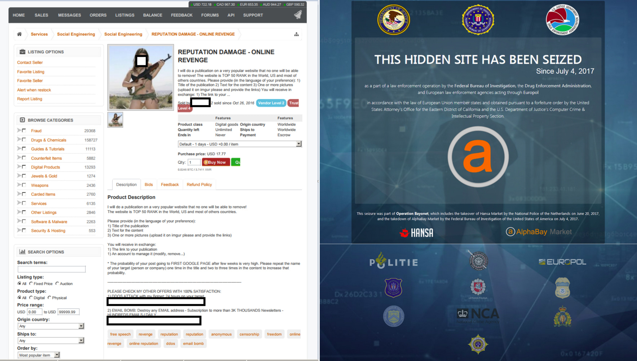Click the Europol logo
637x361 pixels.
[x=562, y=262]
